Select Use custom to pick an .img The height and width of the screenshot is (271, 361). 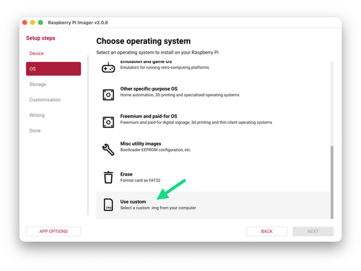click(x=213, y=205)
